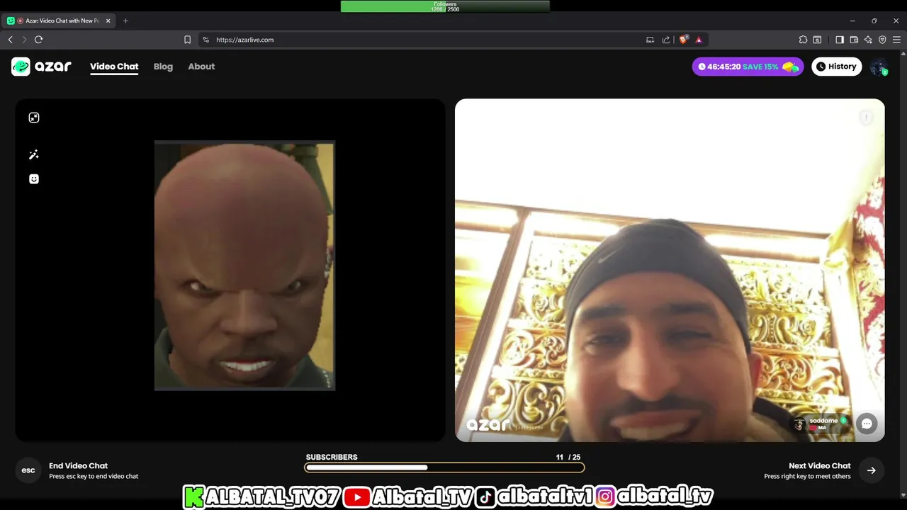Click the page scrollbar up arrow

click(x=903, y=55)
